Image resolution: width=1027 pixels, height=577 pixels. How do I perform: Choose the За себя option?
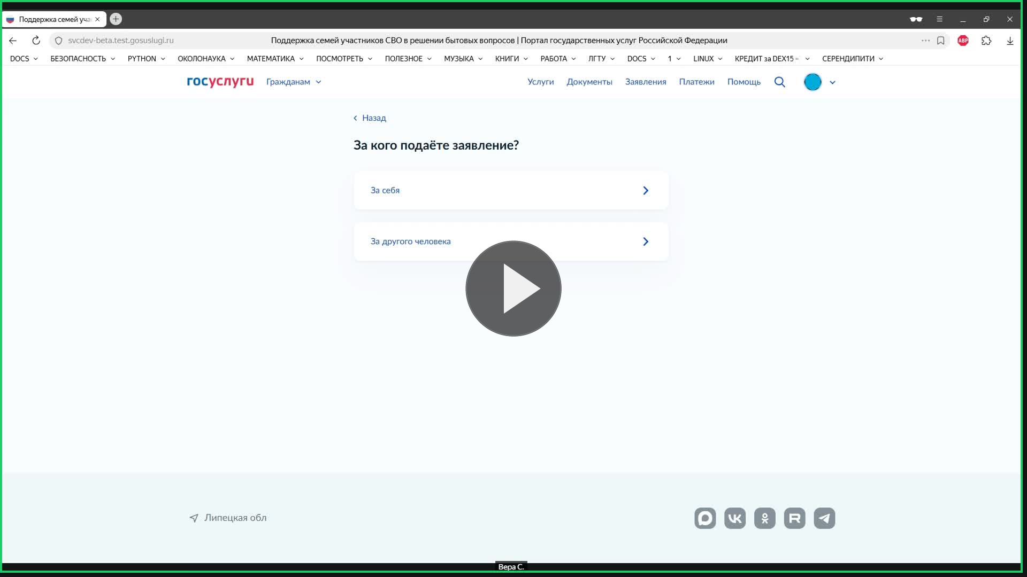coord(511,190)
